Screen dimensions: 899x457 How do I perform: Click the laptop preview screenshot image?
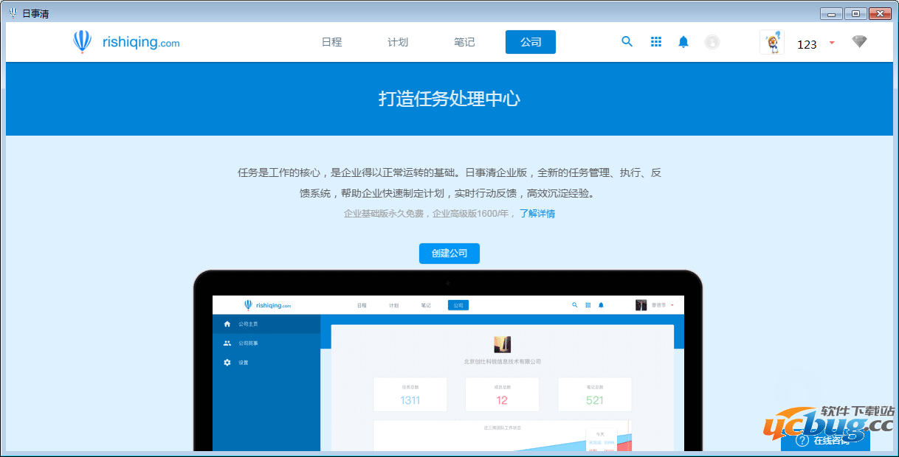(447, 369)
